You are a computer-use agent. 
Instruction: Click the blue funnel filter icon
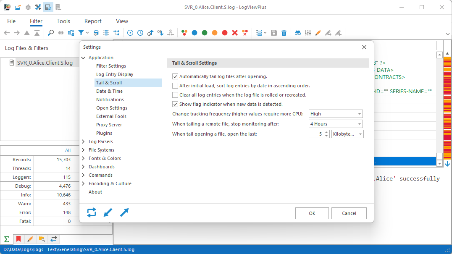pyautogui.click(x=81, y=33)
